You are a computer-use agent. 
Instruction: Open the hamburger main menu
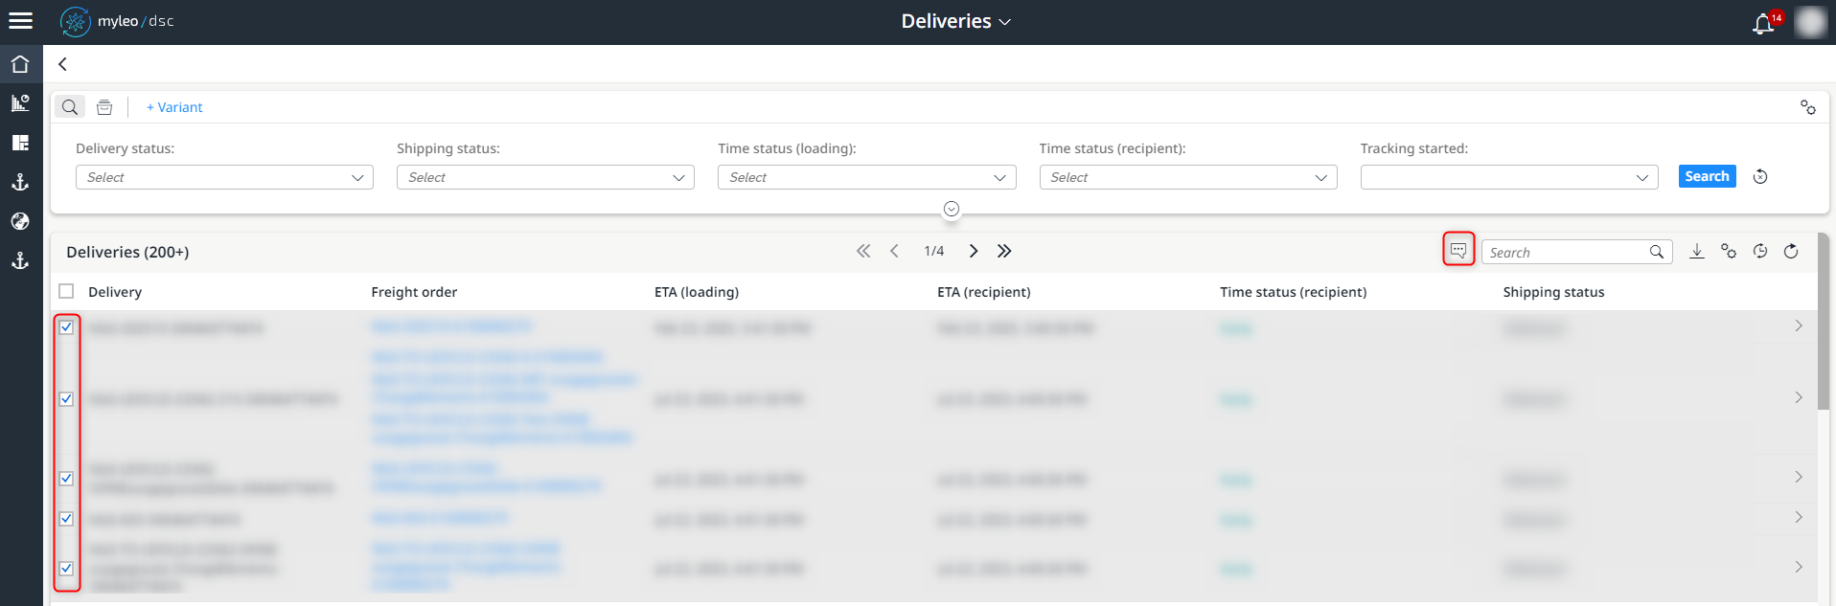(x=20, y=21)
